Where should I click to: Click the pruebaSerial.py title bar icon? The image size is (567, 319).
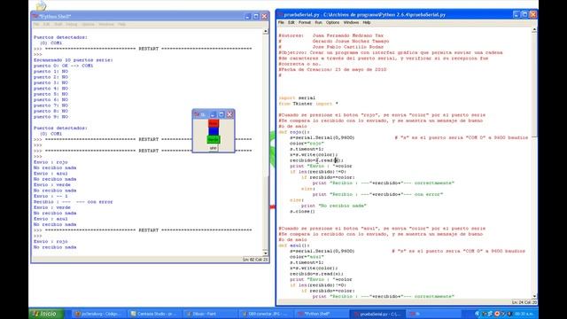tap(280, 14)
